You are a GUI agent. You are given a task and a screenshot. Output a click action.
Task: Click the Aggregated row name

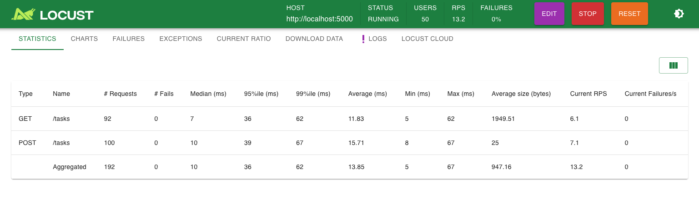click(x=70, y=167)
